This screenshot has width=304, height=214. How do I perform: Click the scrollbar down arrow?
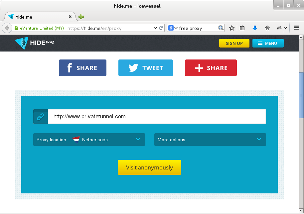click(301, 211)
